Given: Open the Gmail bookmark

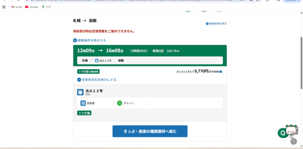Looking at the screenshot, I should coord(17,7).
